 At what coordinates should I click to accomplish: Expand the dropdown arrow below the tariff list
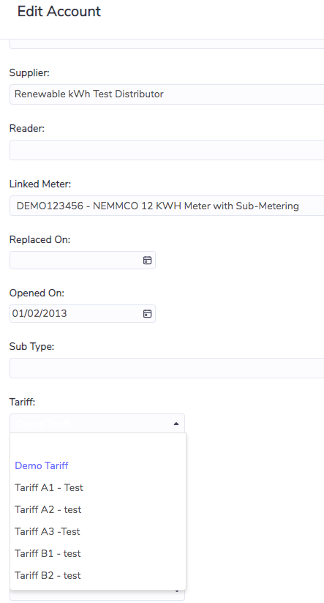177,591
